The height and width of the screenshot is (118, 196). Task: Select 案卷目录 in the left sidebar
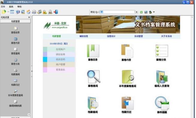15,30
